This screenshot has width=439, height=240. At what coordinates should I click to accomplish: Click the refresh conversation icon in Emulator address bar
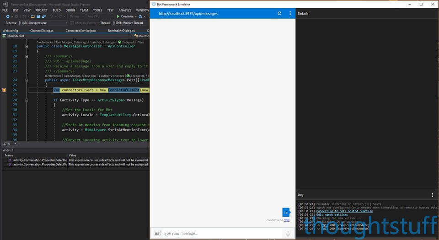click(x=279, y=13)
